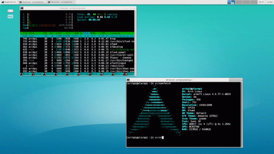Switch to the third workspace in the pager
Screen dimensions: 274x154
246,2
